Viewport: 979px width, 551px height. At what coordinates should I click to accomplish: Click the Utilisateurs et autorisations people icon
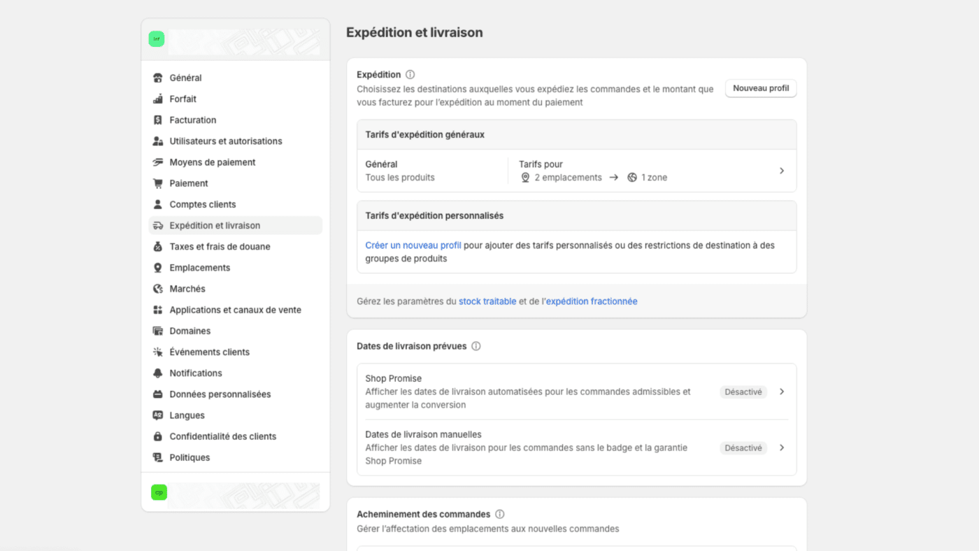point(157,141)
